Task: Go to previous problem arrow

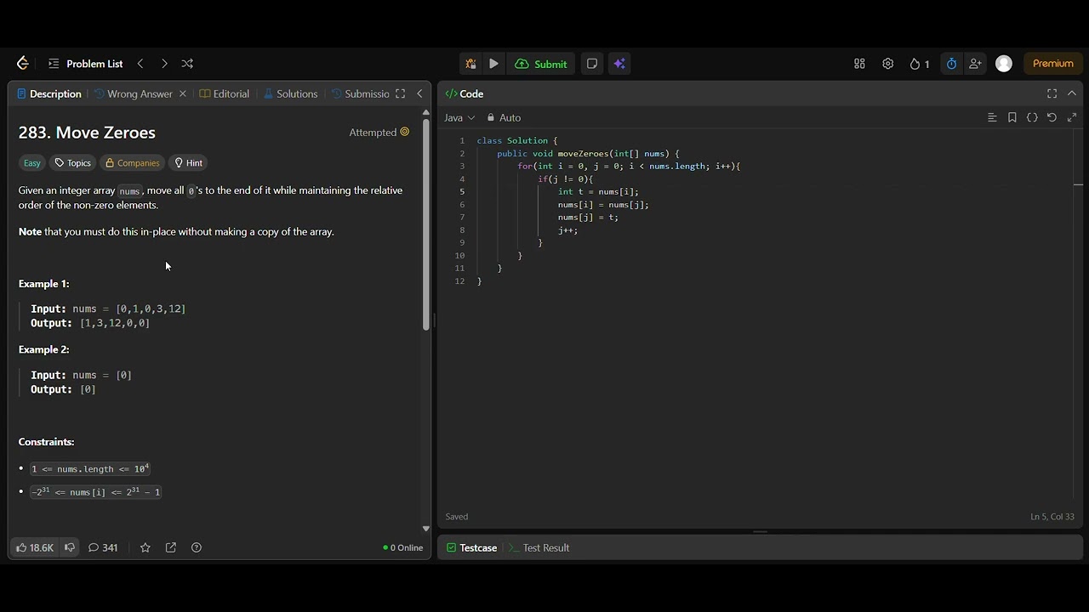Action: (140, 64)
